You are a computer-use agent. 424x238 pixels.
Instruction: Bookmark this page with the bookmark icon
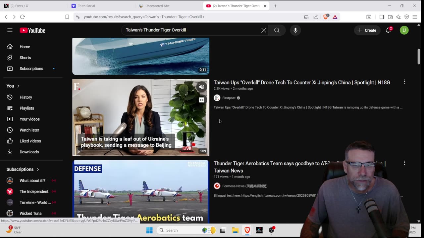pyautogui.click(x=67, y=17)
